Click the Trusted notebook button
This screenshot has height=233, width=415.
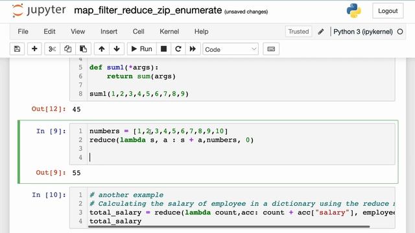click(298, 32)
